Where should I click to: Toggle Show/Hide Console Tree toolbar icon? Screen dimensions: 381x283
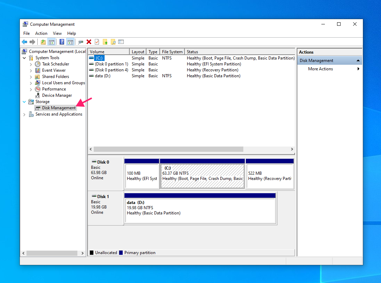click(x=51, y=42)
